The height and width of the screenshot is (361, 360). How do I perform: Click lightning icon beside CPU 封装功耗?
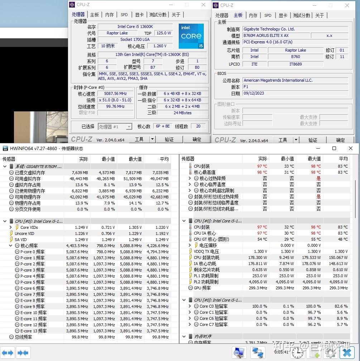(x=191, y=257)
